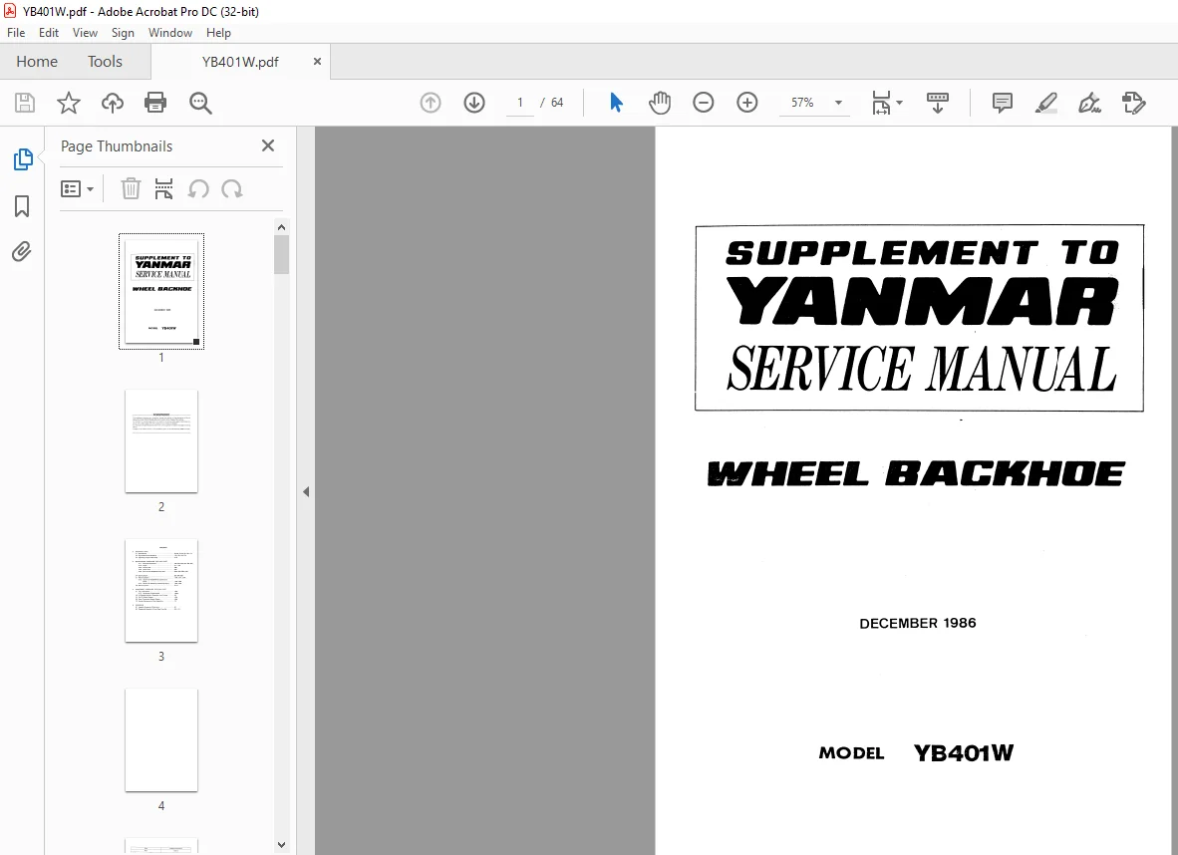Click the 'DECEMBER 1986' text in document
The width and height of the screenshot is (1178, 855).
[x=917, y=623]
